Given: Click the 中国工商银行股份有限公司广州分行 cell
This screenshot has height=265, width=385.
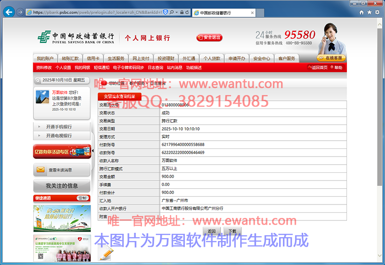Looking at the screenshot, I should click(x=253, y=208).
